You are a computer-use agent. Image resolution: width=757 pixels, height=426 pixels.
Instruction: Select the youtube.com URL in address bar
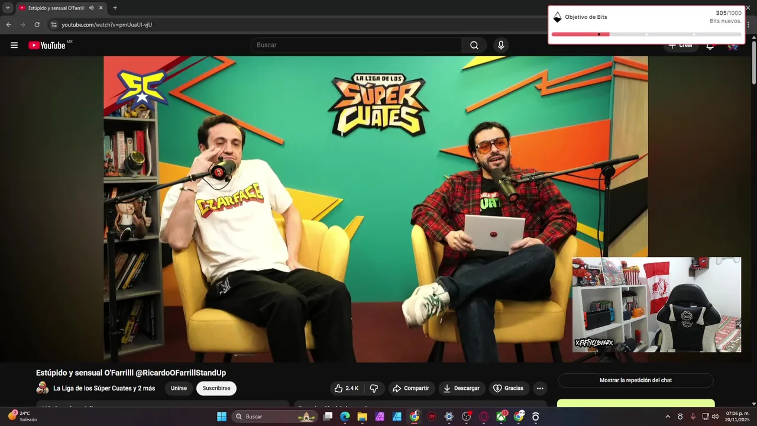[106, 25]
